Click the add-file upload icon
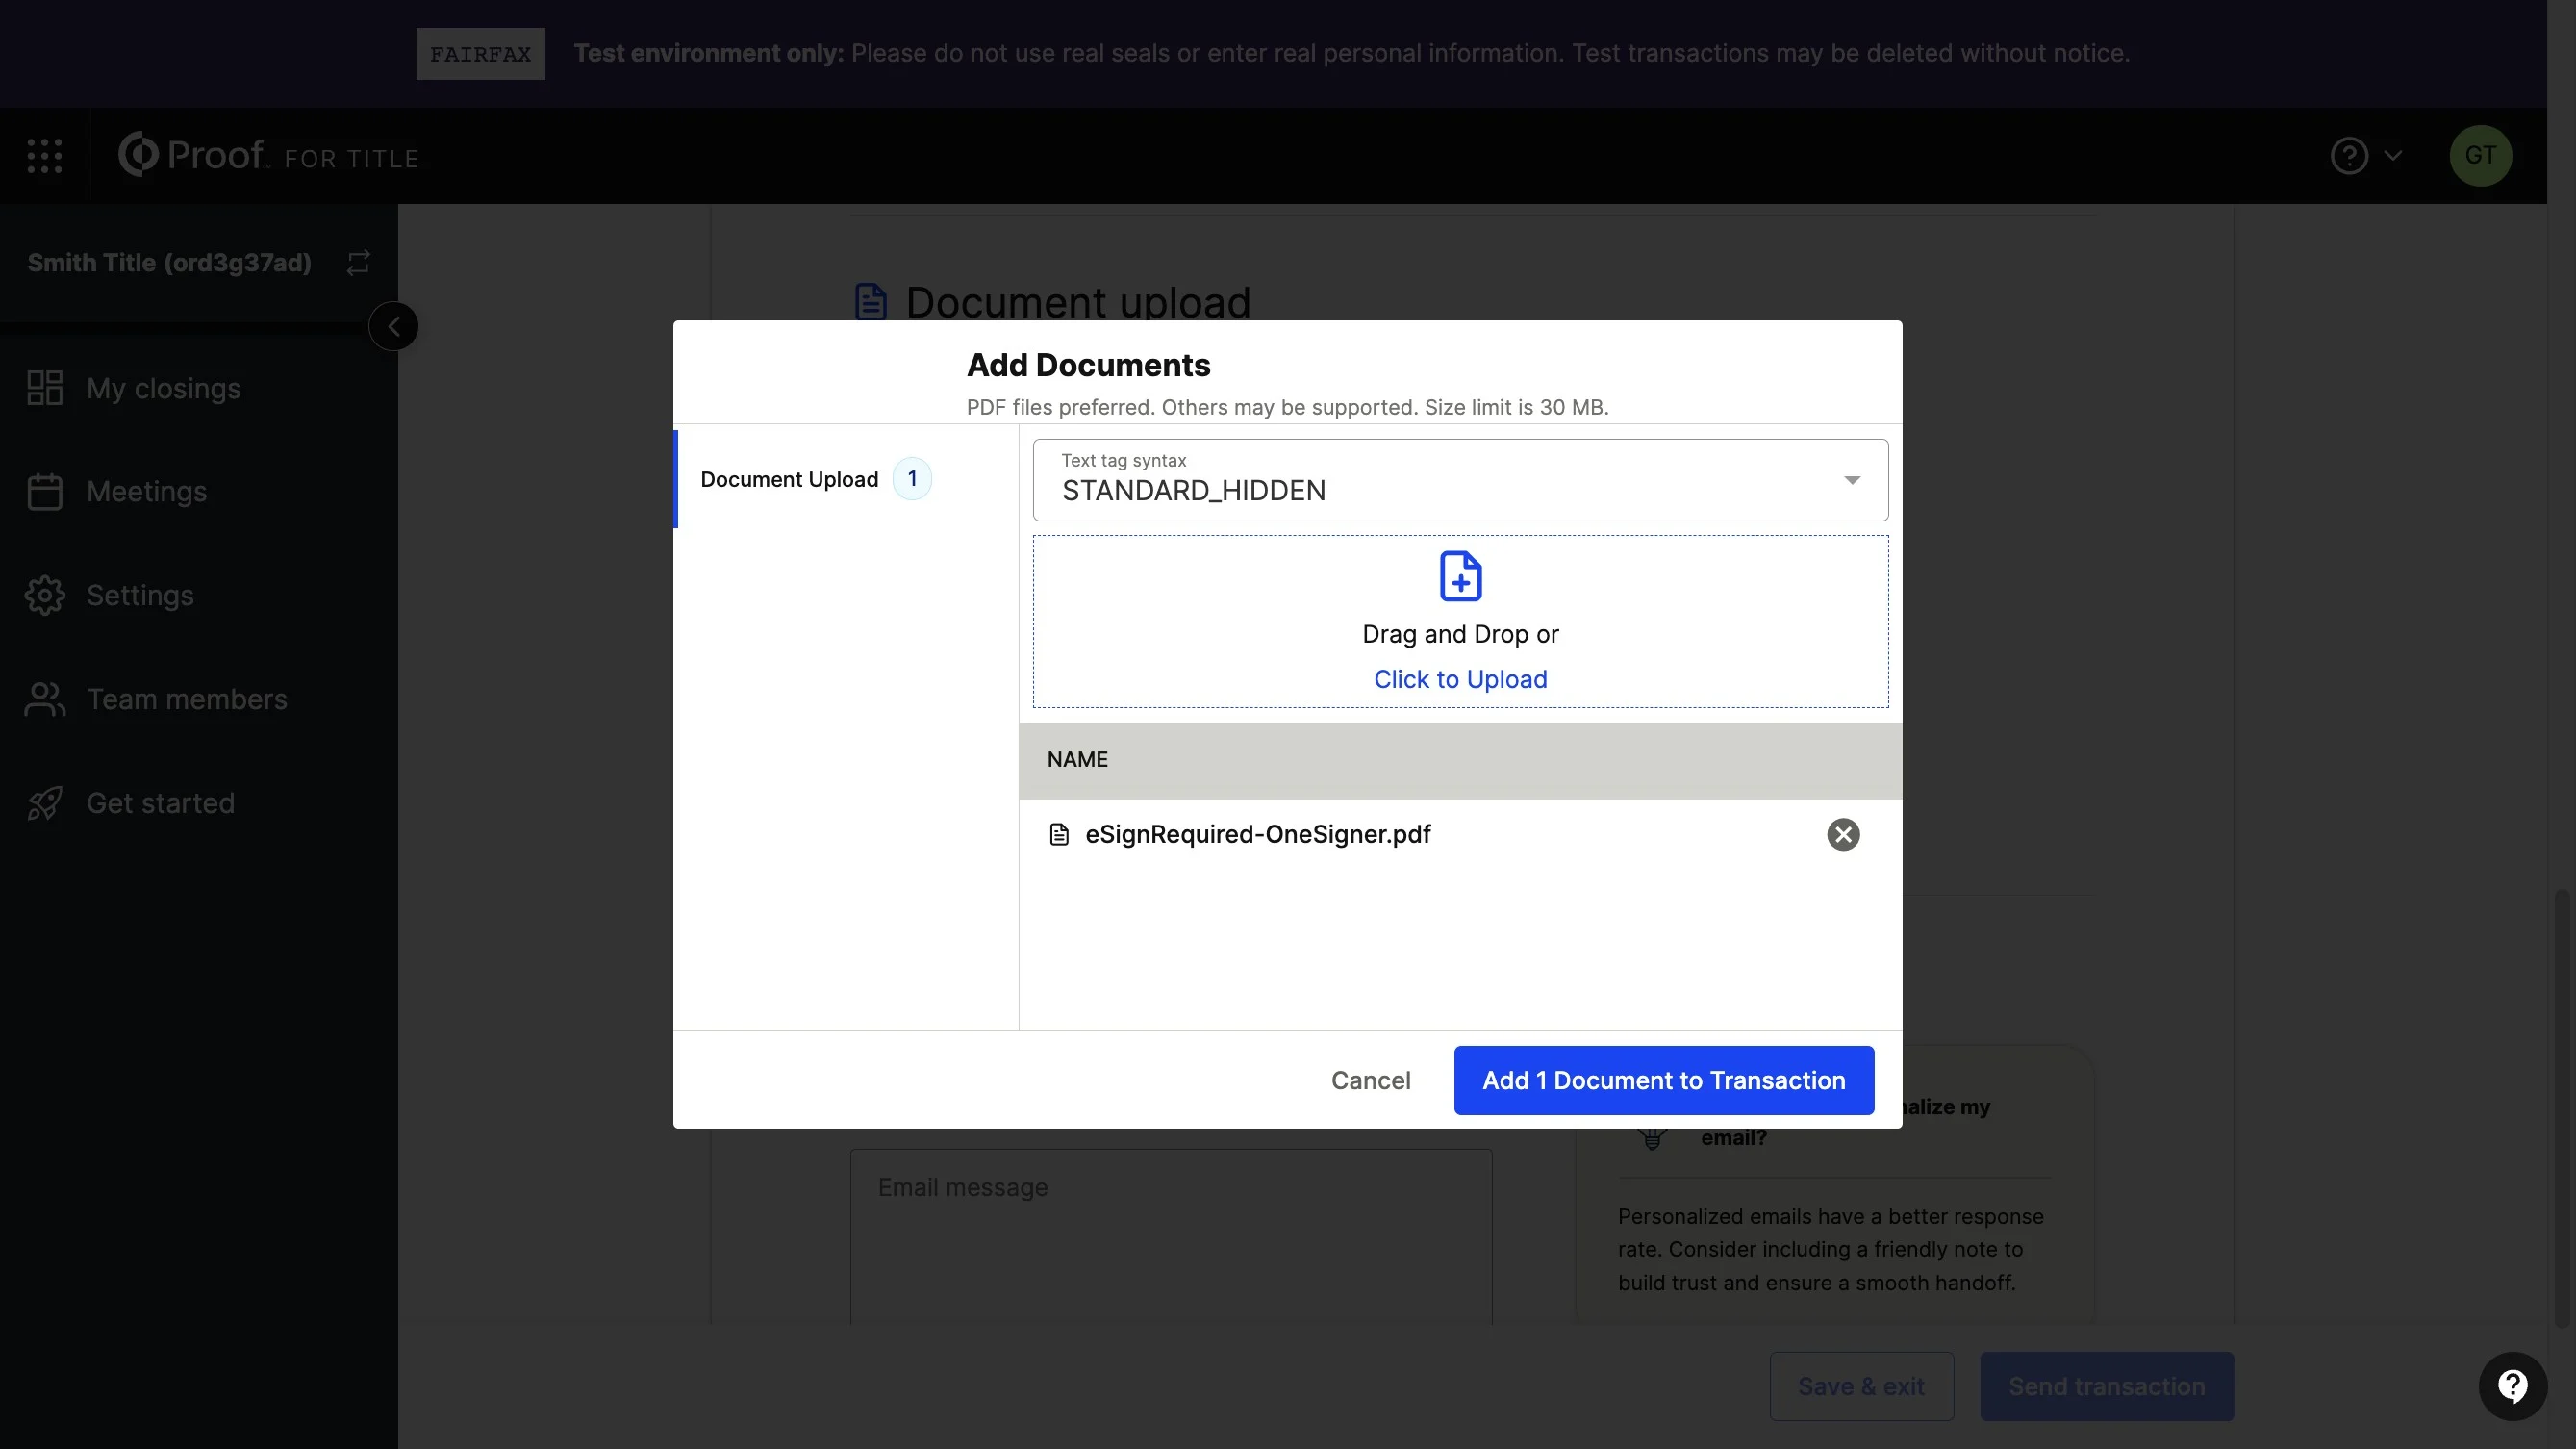 [x=1460, y=576]
